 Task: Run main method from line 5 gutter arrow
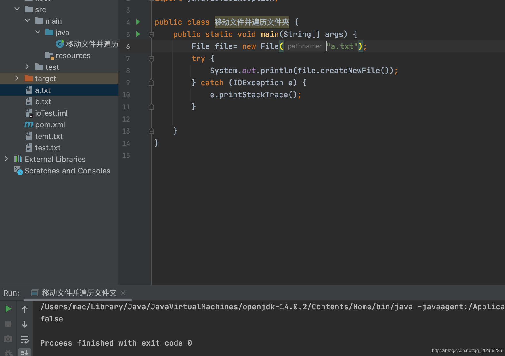pos(138,34)
